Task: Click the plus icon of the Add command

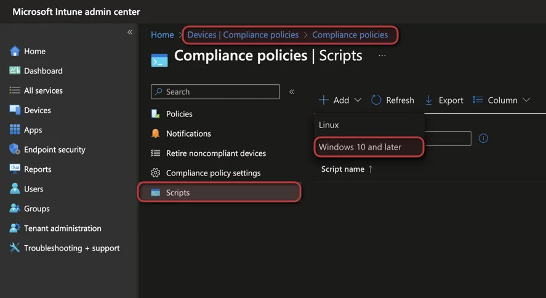Action: [324, 100]
